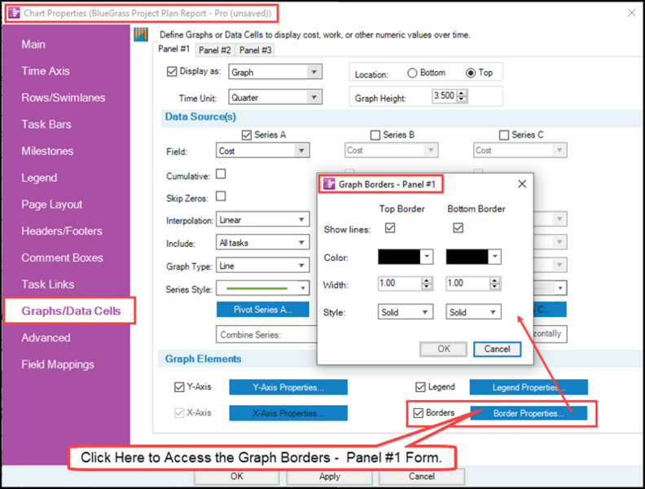The width and height of the screenshot is (645, 489).
Task: Open the Main settings page
Action: pyautogui.click(x=33, y=45)
